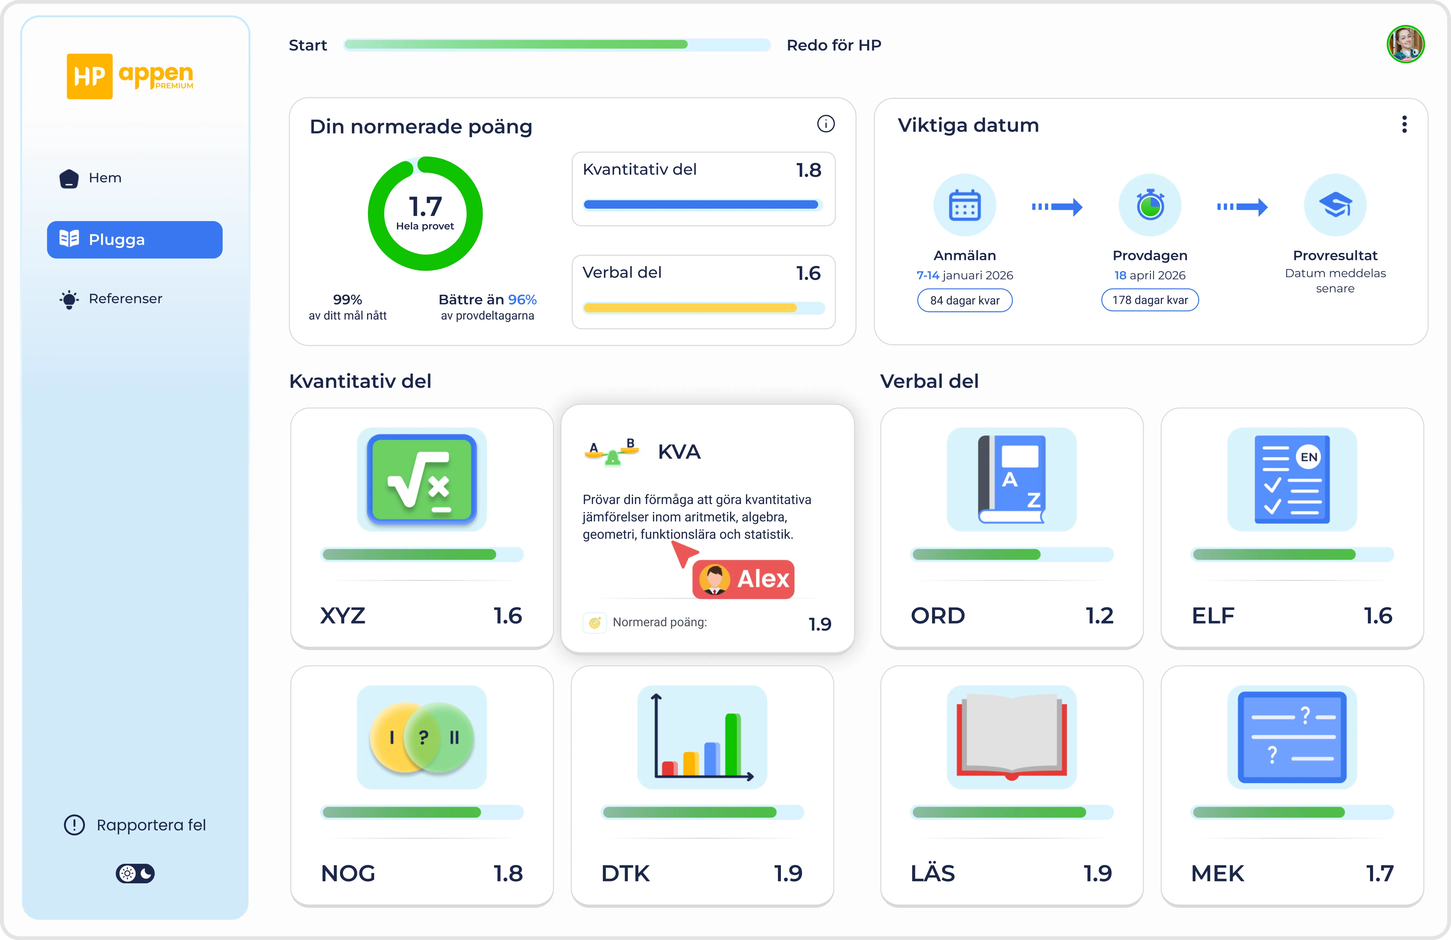Open the NOG Venn diagram icon
Image resolution: width=1451 pixels, height=940 pixels.
[x=421, y=737]
